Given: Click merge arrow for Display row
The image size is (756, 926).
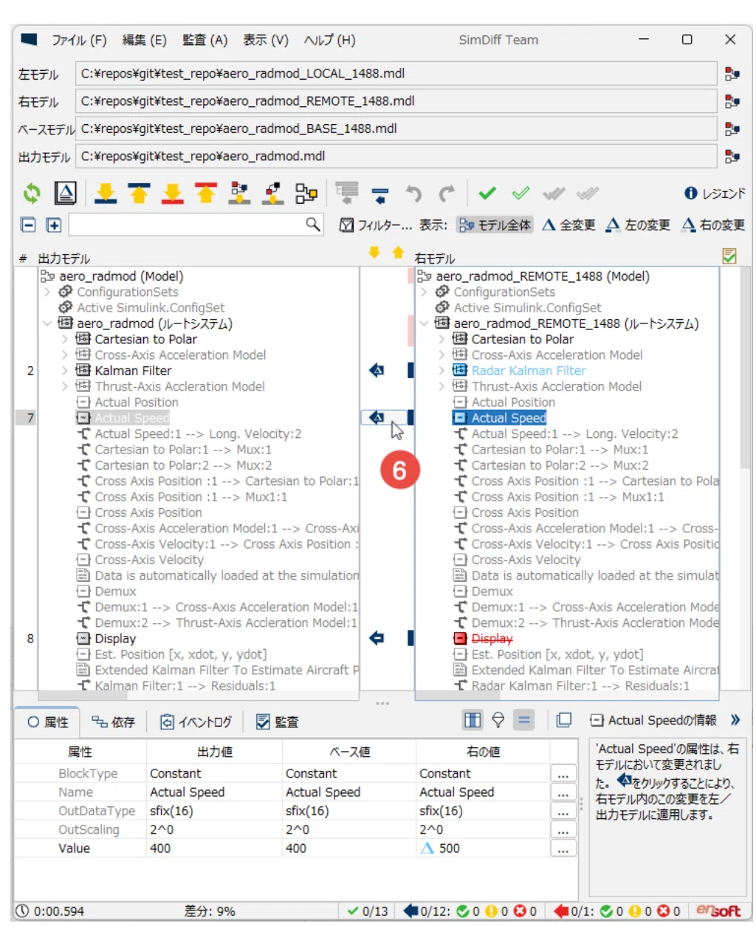Looking at the screenshot, I should tap(377, 638).
